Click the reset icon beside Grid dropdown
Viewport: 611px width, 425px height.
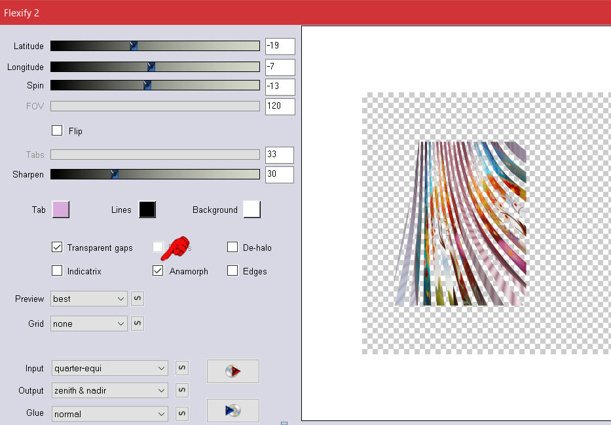pyautogui.click(x=138, y=323)
